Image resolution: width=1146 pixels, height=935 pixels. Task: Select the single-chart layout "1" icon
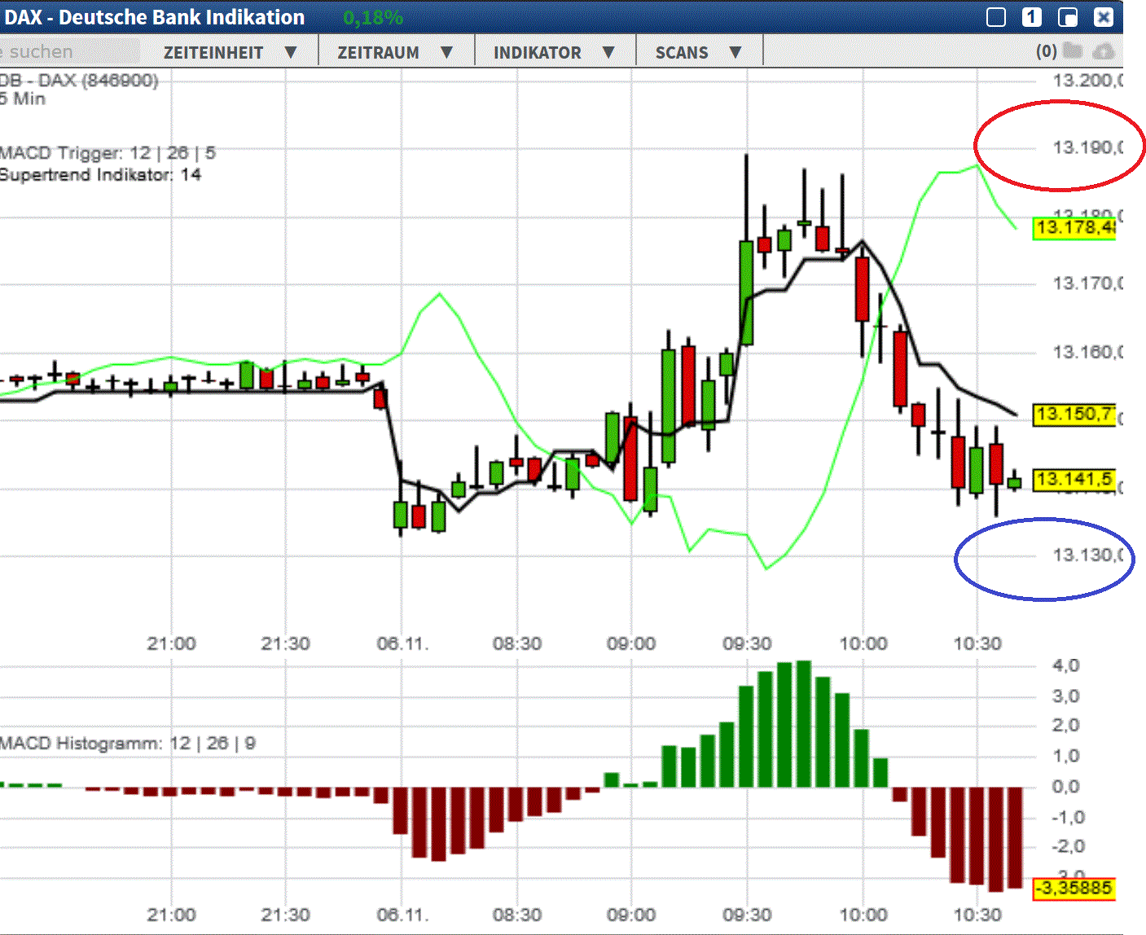[1031, 16]
